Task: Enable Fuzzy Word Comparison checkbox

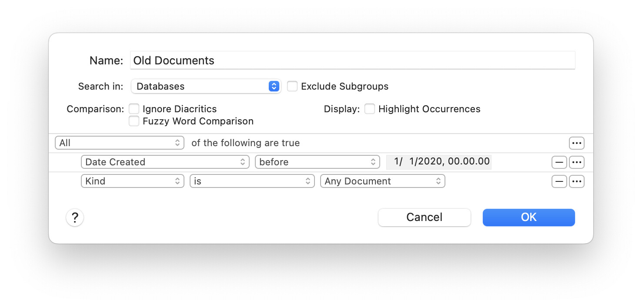Action: (134, 121)
